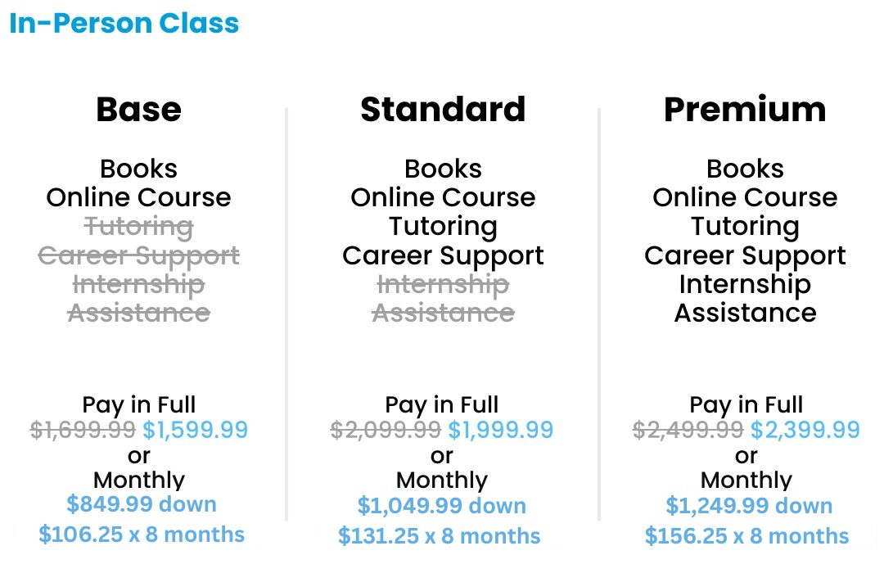884x573 pixels.
Task: Click the crossed-out $2,499.99 price
Action: coord(688,430)
